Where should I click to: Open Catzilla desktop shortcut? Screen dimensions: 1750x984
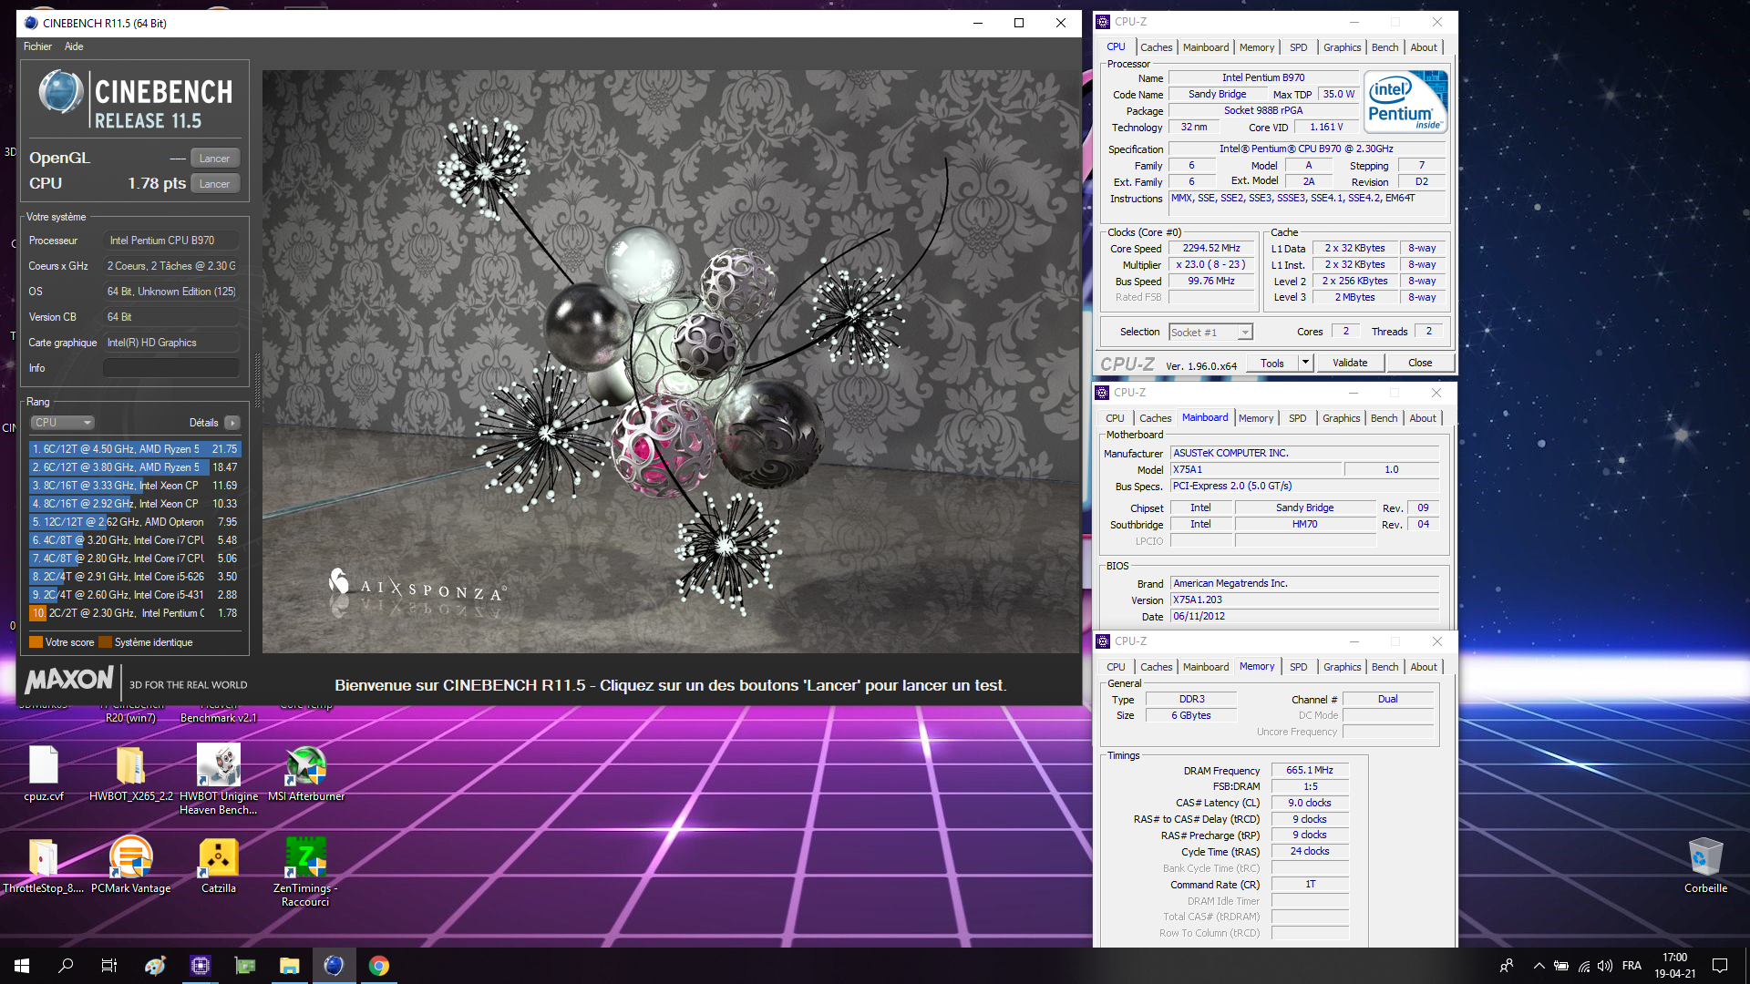(219, 865)
